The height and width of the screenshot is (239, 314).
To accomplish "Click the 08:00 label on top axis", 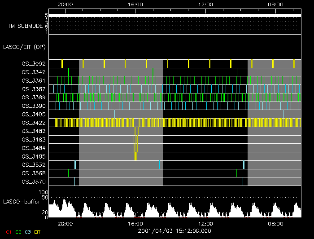I will tap(275, 4).
